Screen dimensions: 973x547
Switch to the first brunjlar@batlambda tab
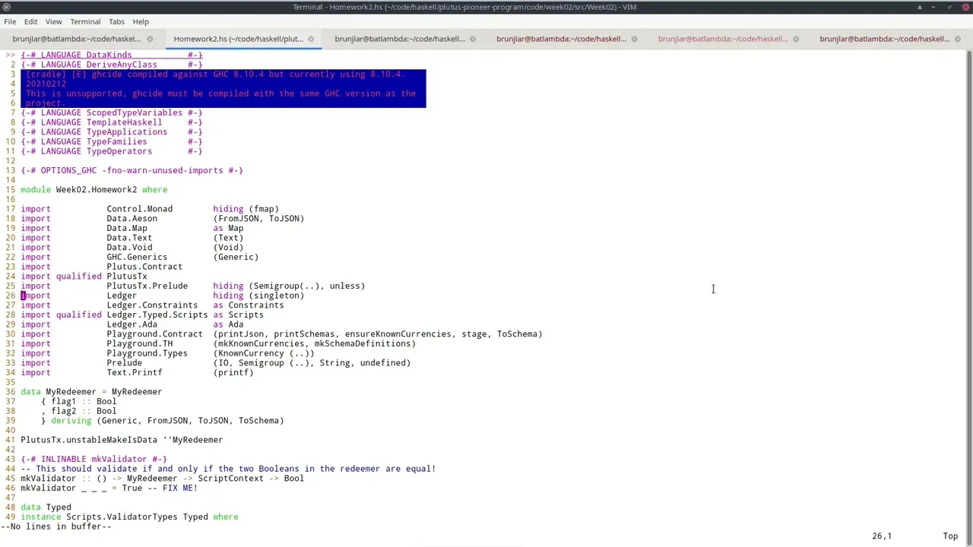pos(76,39)
